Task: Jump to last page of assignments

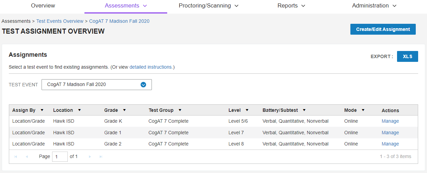Action: (101, 157)
